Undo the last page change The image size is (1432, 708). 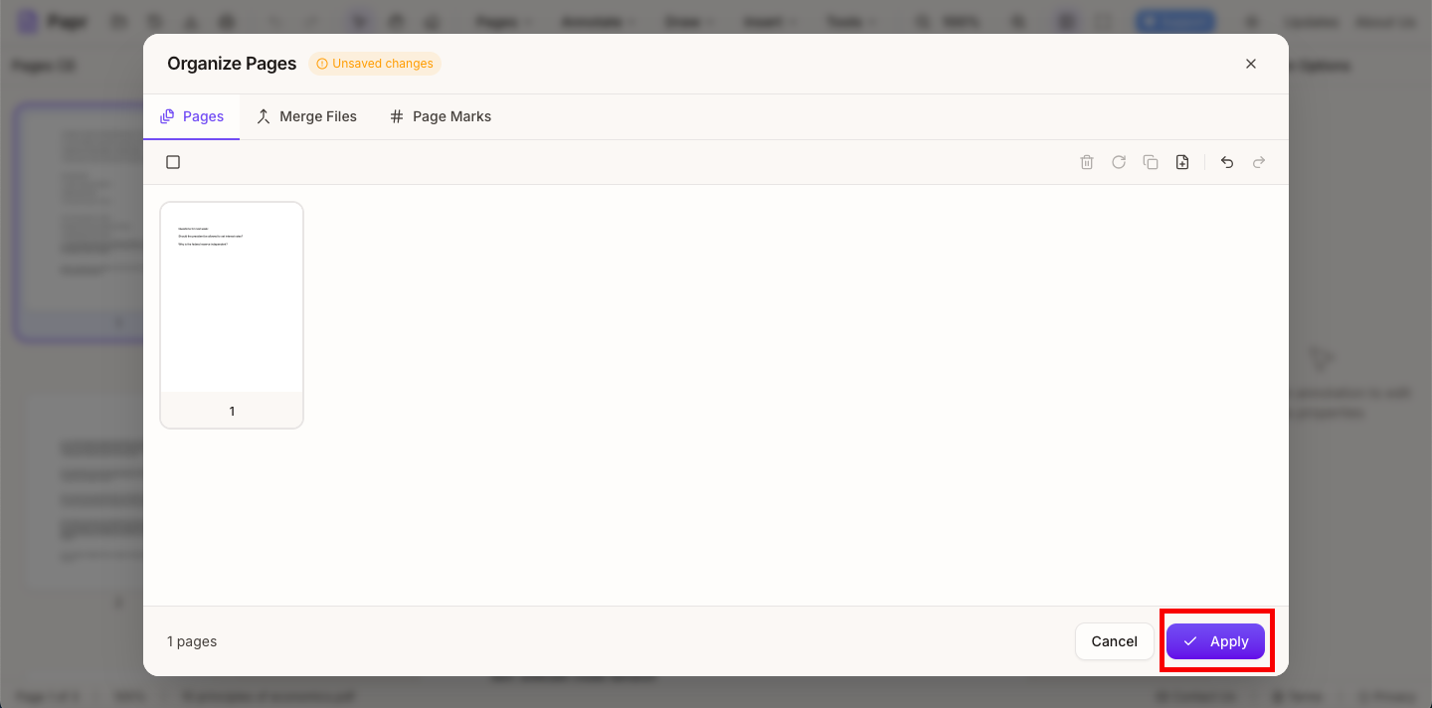tap(1226, 162)
